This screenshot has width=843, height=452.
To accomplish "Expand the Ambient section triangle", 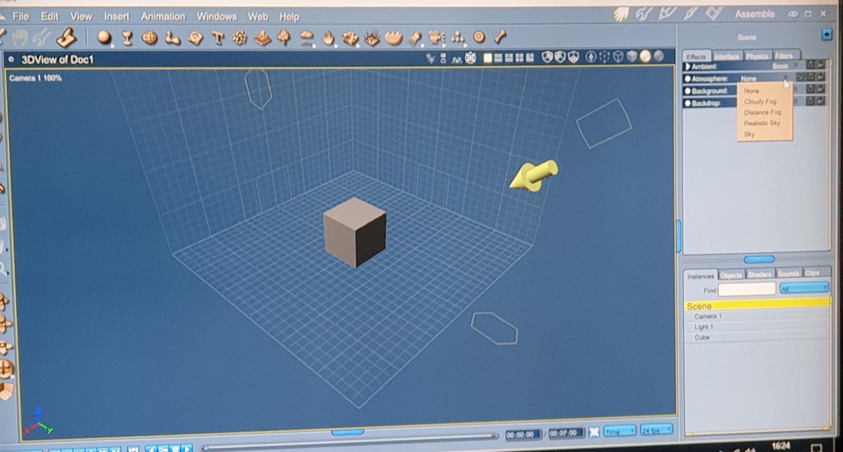I will click(x=688, y=67).
